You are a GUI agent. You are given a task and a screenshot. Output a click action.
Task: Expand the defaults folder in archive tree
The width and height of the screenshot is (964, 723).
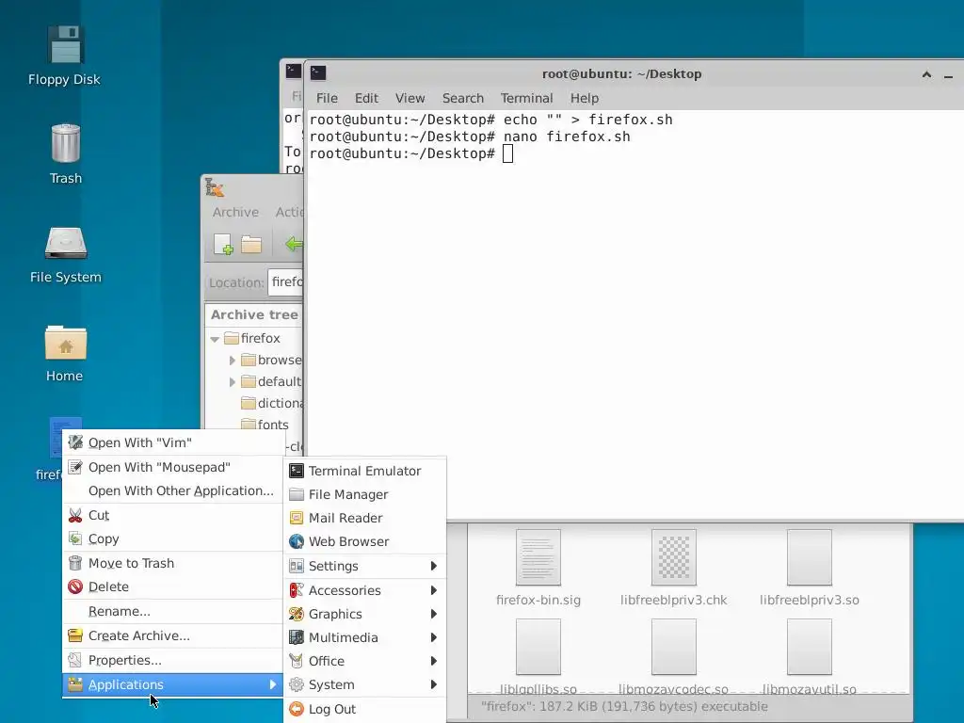point(233,382)
